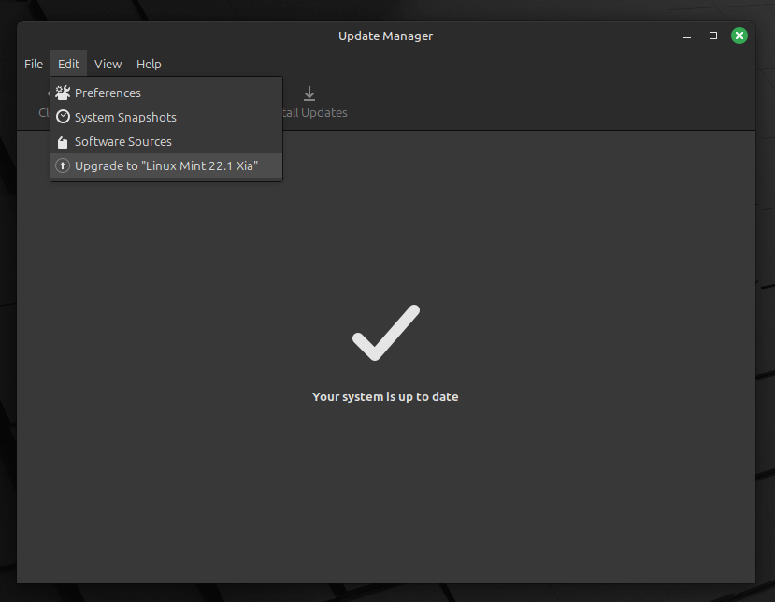This screenshot has width=775, height=602.
Task: Click the Software Sources package icon
Action: pos(62,141)
